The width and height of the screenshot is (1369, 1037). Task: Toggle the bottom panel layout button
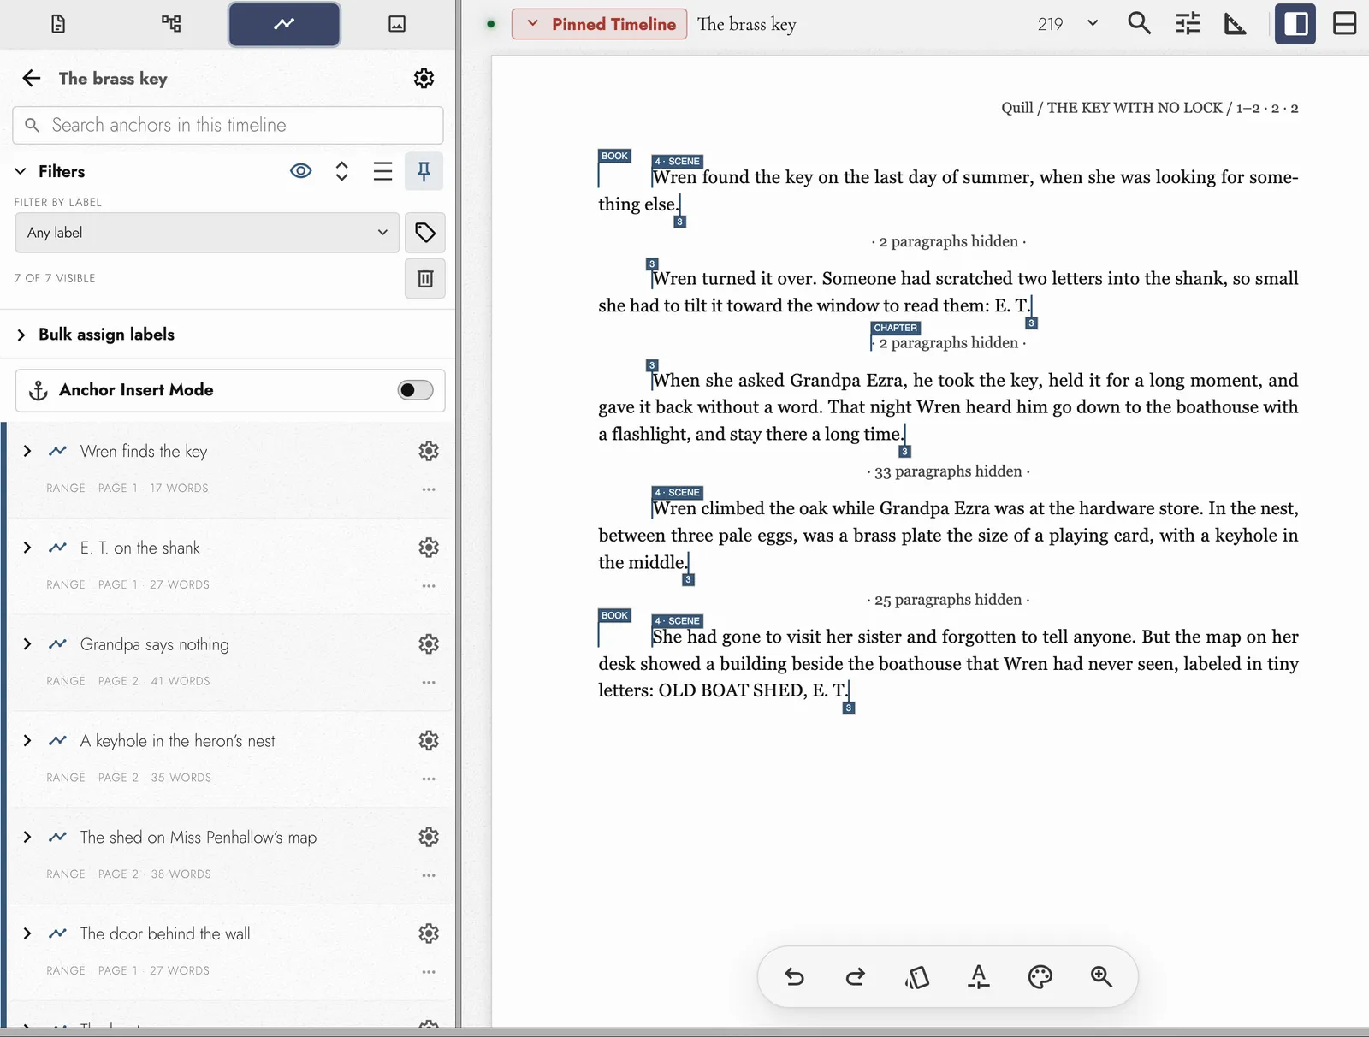click(1344, 23)
